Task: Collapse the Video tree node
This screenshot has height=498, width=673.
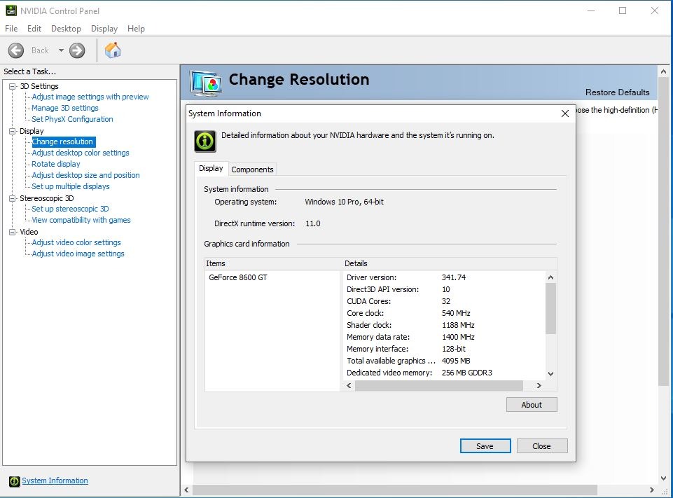Action: coord(13,232)
